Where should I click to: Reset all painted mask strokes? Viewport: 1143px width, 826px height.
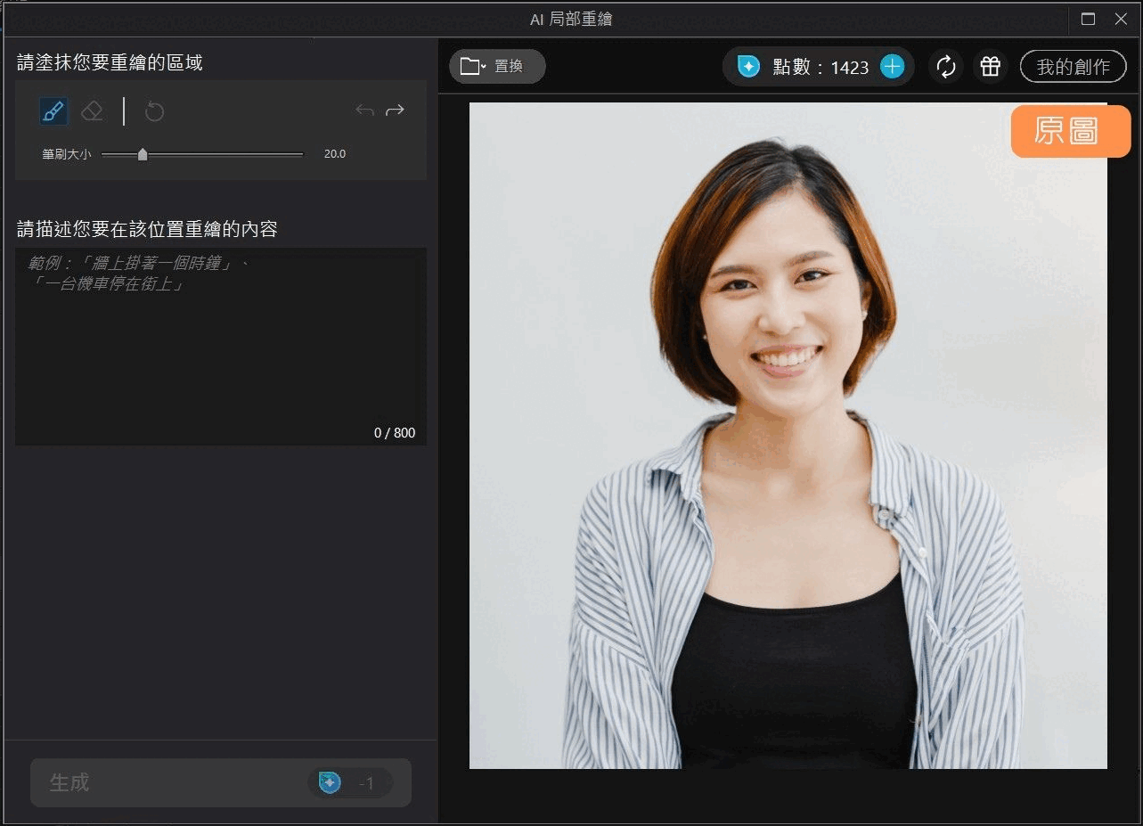tap(154, 110)
